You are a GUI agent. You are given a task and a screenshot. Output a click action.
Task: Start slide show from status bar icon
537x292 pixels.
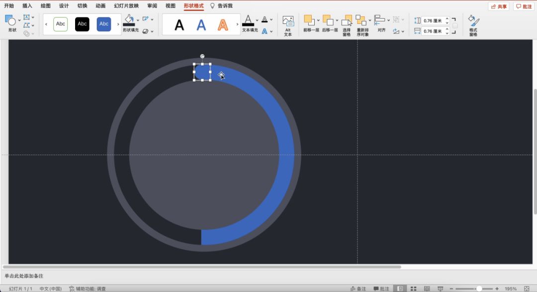pyautogui.click(x=441, y=289)
